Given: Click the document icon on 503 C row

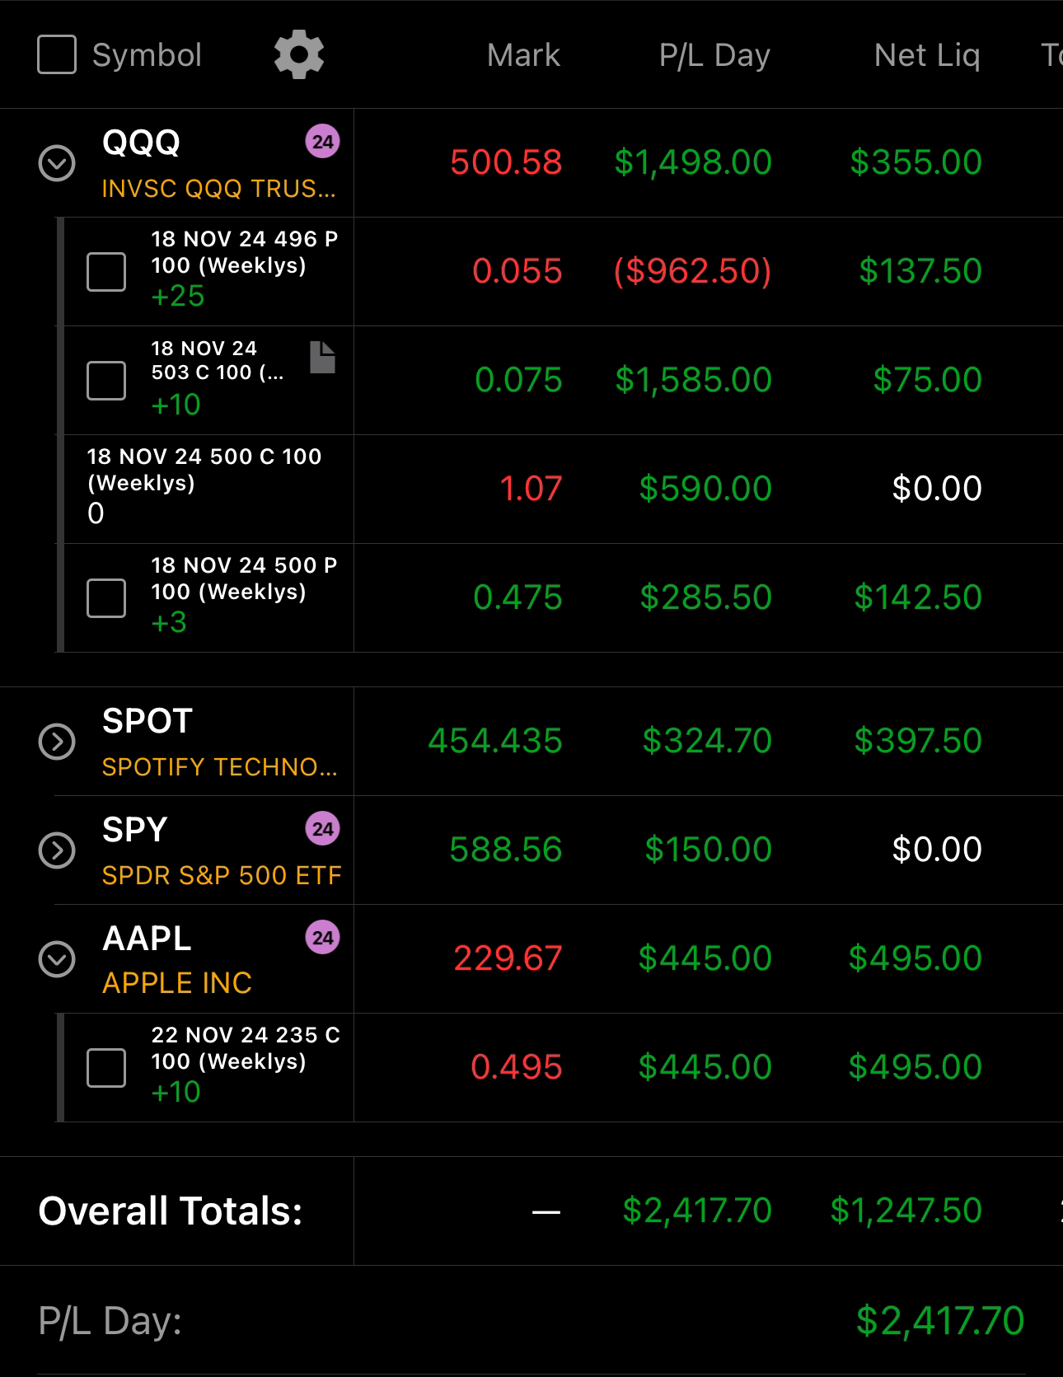Looking at the screenshot, I should pos(322,358).
